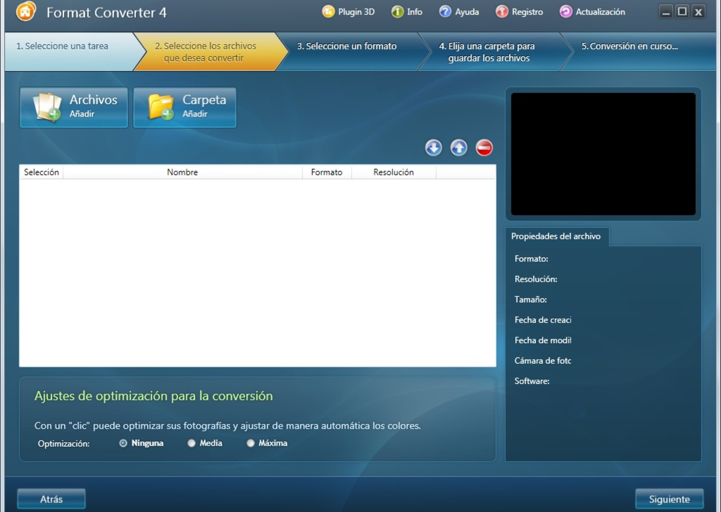Click the black preview thumbnail area
The width and height of the screenshot is (721, 512).
click(603, 154)
